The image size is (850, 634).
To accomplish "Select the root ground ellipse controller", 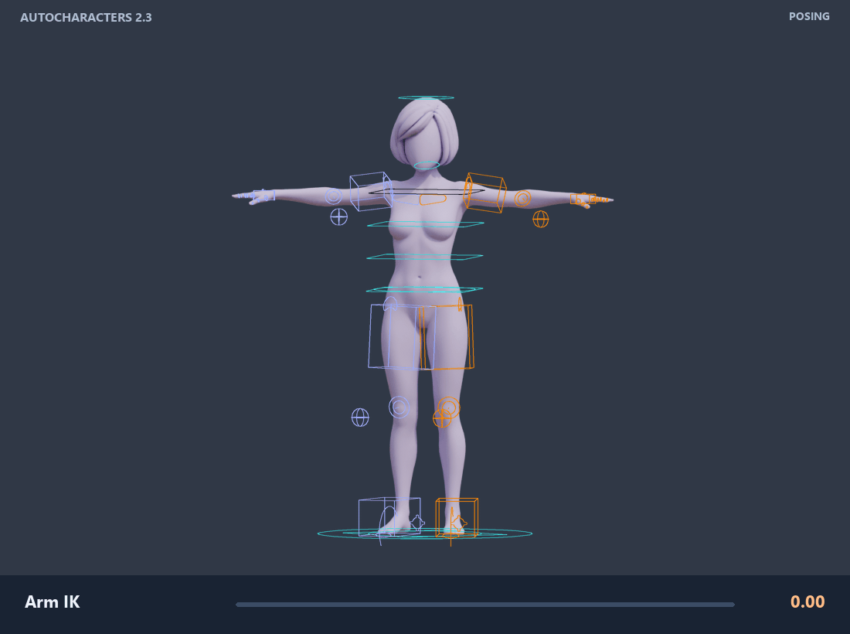I will tap(425, 533).
